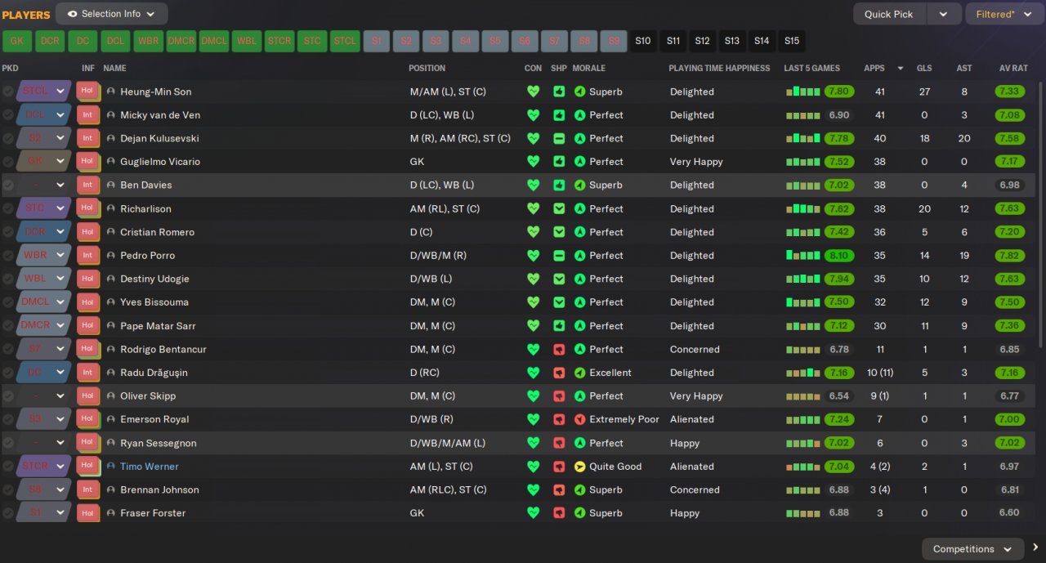Click Fraser Forster's match sharpness icon

click(559, 513)
